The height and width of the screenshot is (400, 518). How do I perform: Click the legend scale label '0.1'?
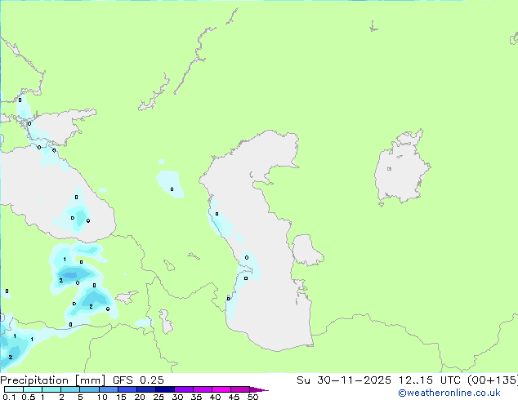click(x=10, y=397)
